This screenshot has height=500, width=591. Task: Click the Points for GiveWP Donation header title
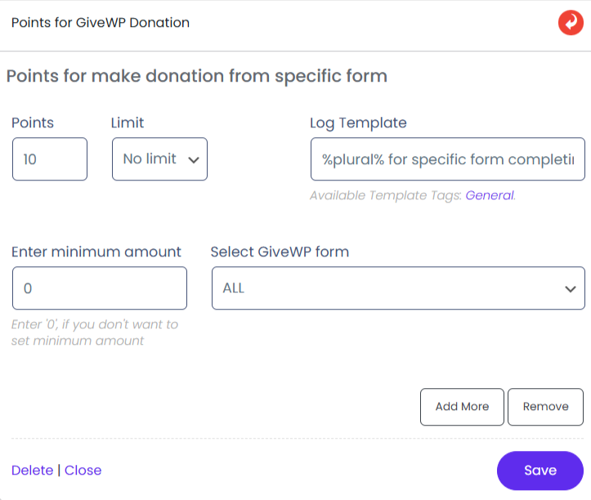tap(101, 23)
